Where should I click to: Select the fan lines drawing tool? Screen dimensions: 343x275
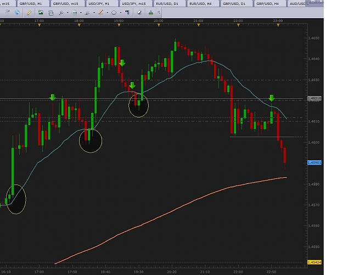point(87,13)
